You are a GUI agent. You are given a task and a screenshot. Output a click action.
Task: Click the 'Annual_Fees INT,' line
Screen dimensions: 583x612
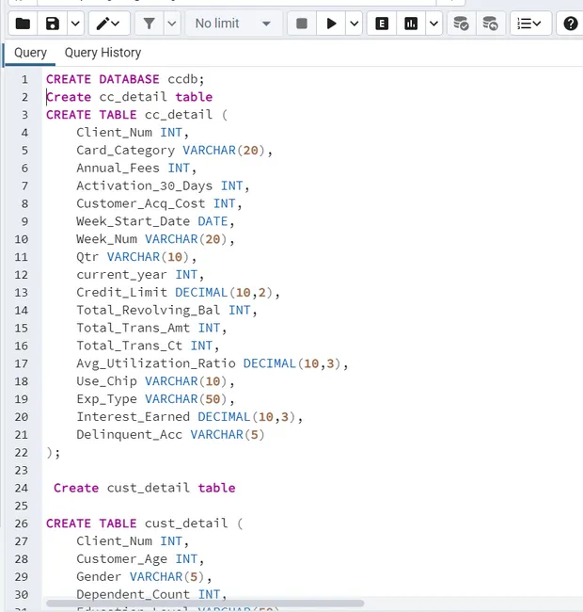coord(136,169)
